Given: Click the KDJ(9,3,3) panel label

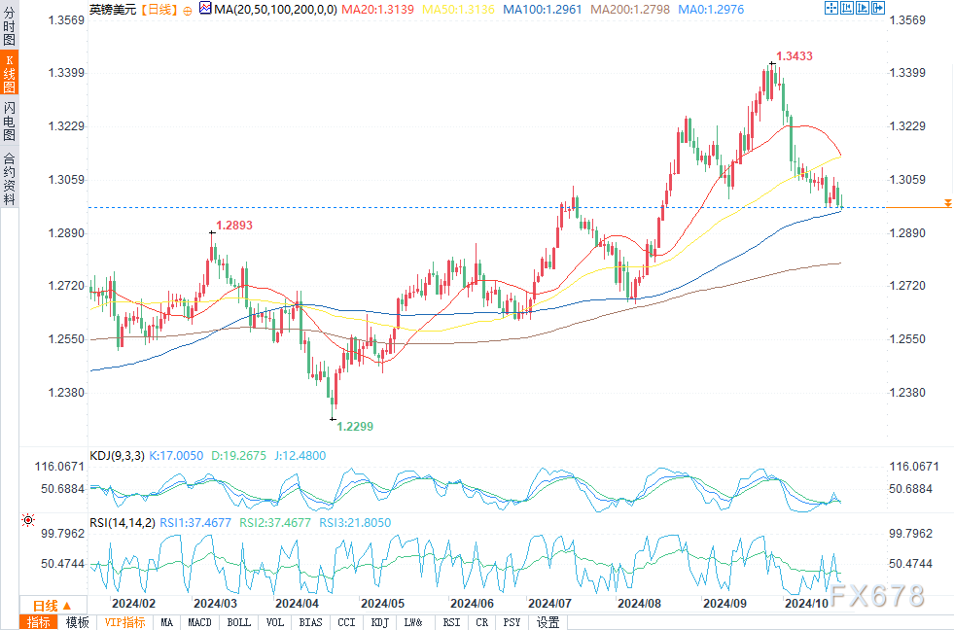Looking at the screenshot, I should [117, 455].
